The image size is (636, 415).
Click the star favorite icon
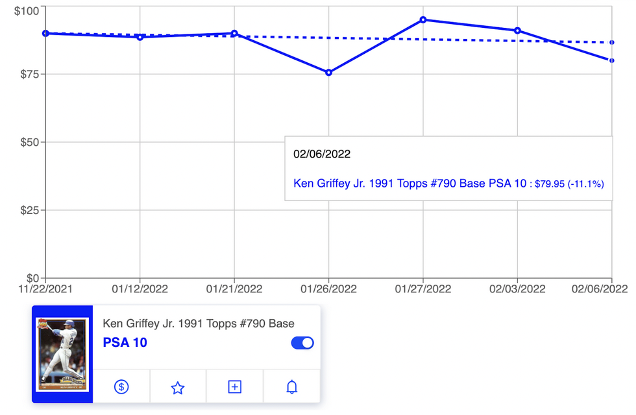178,388
